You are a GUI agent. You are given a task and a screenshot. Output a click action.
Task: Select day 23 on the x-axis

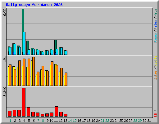[x=112, y=121]
